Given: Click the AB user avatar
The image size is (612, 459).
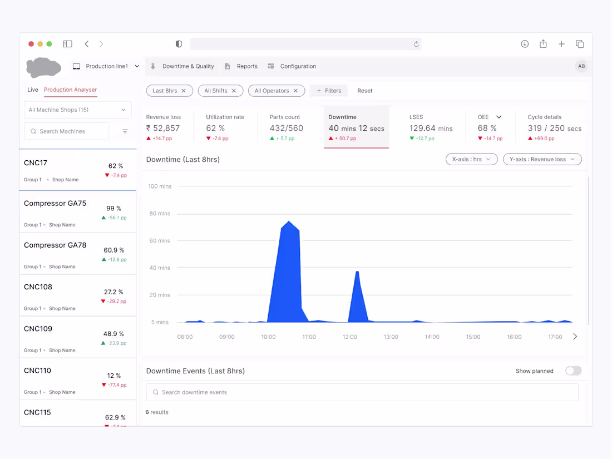Looking at the screenshot, I should [581, 66].
